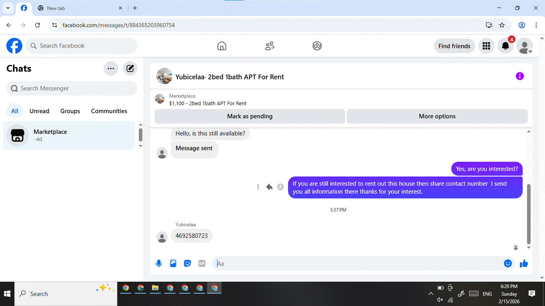The image size is (545, 306).
Task: Start a new message with compose icon
Action: click(130, 69)
